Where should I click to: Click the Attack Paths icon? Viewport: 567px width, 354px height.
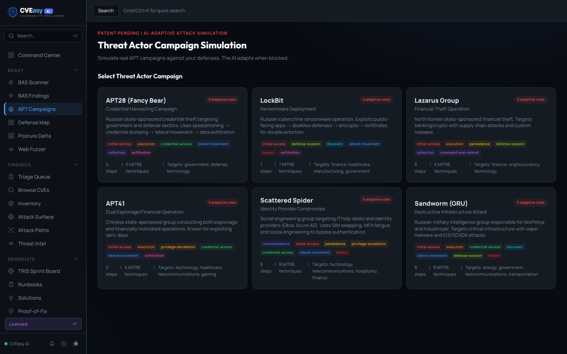point(11,230)
